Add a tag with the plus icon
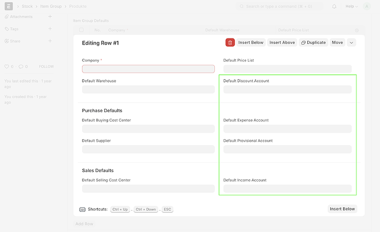Image resolution: width=380 pixels, height=232 pixels. tap(50, 29)
